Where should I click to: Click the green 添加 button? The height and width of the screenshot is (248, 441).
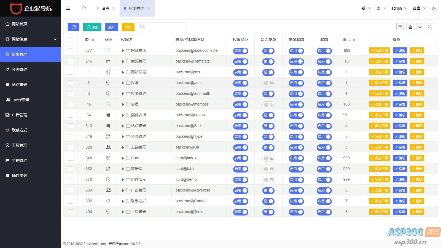93,27
